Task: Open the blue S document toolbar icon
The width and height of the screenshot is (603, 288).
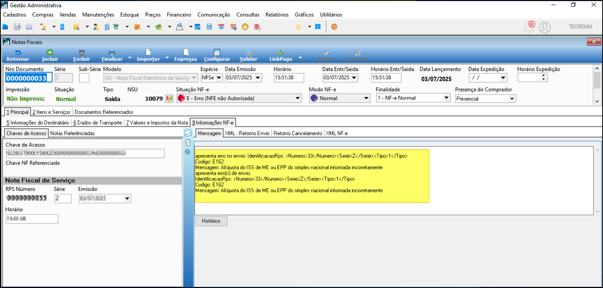Action: (62, 27)
